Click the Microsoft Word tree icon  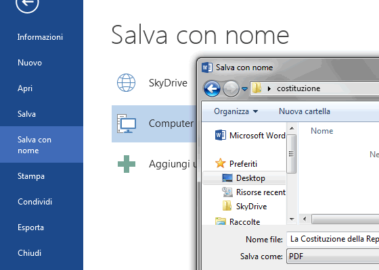pos(221,135)
